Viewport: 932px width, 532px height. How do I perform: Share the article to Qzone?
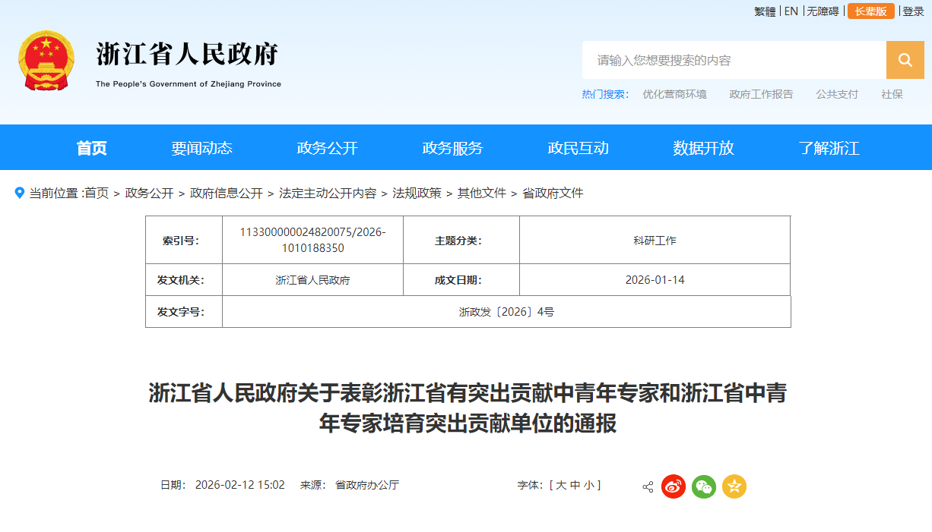pos(734,486)
